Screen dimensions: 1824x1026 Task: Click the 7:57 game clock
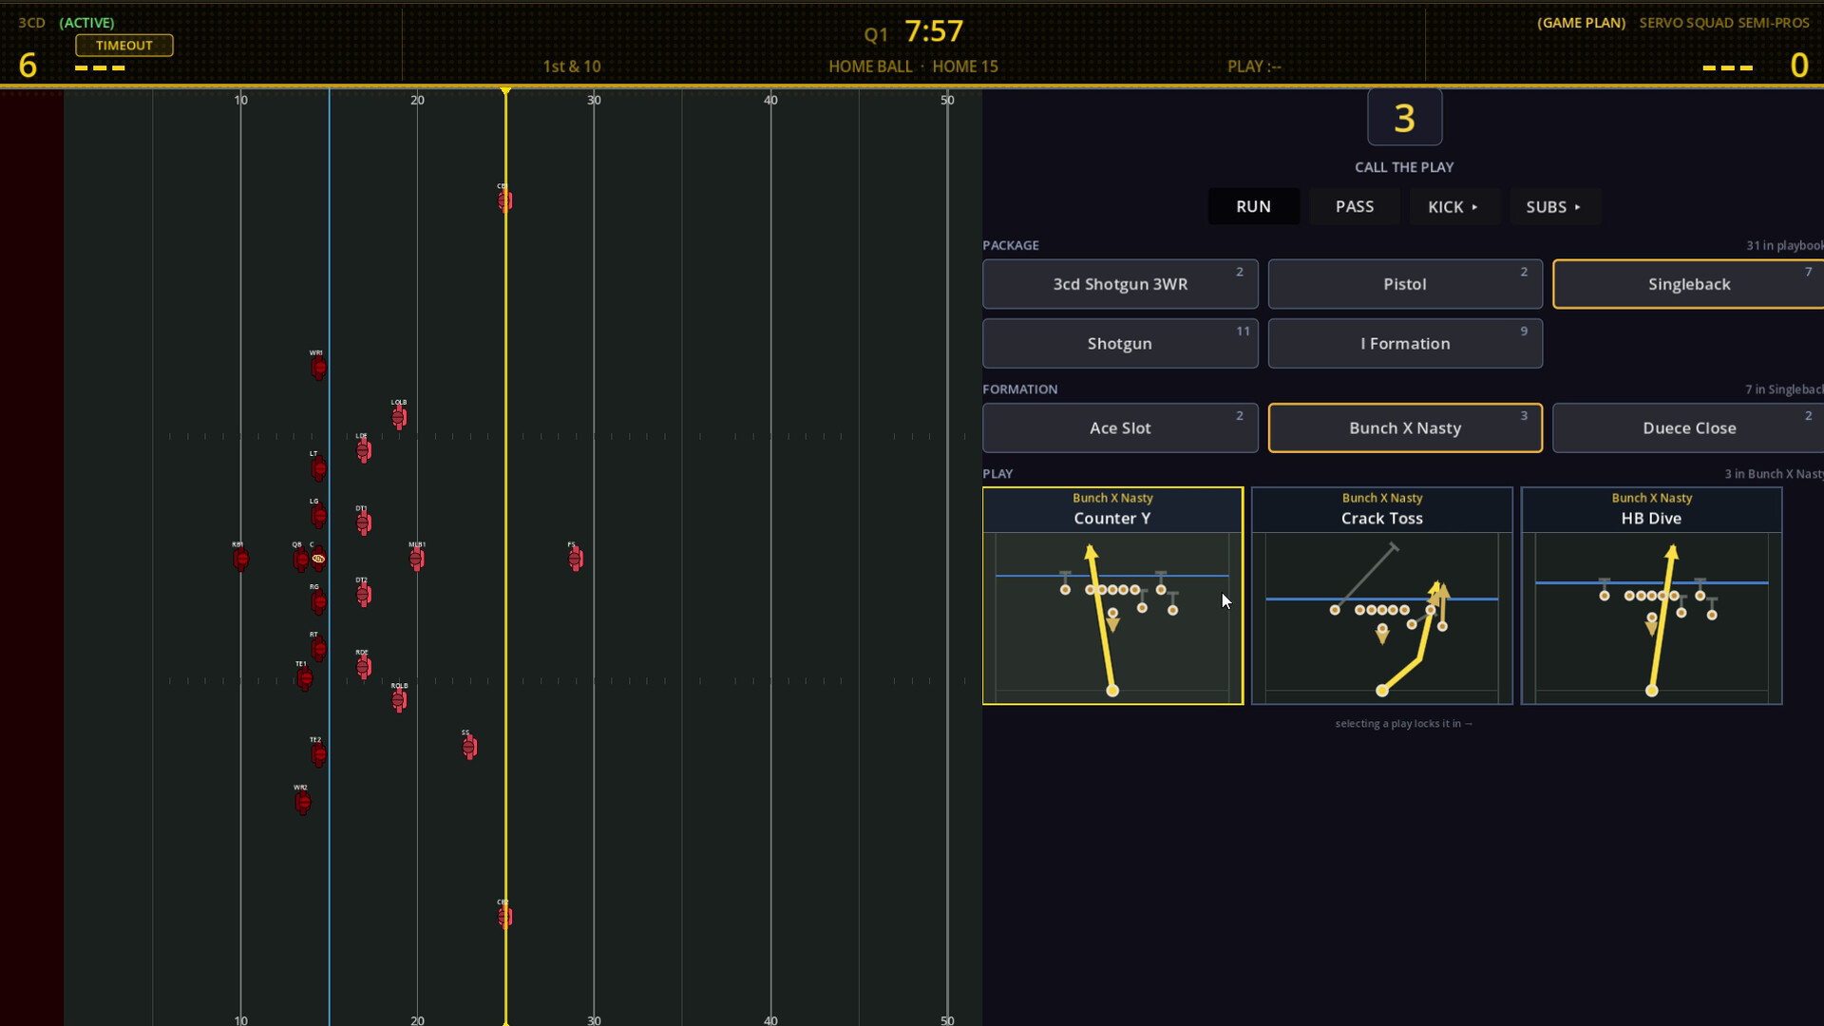coord(934,31)
